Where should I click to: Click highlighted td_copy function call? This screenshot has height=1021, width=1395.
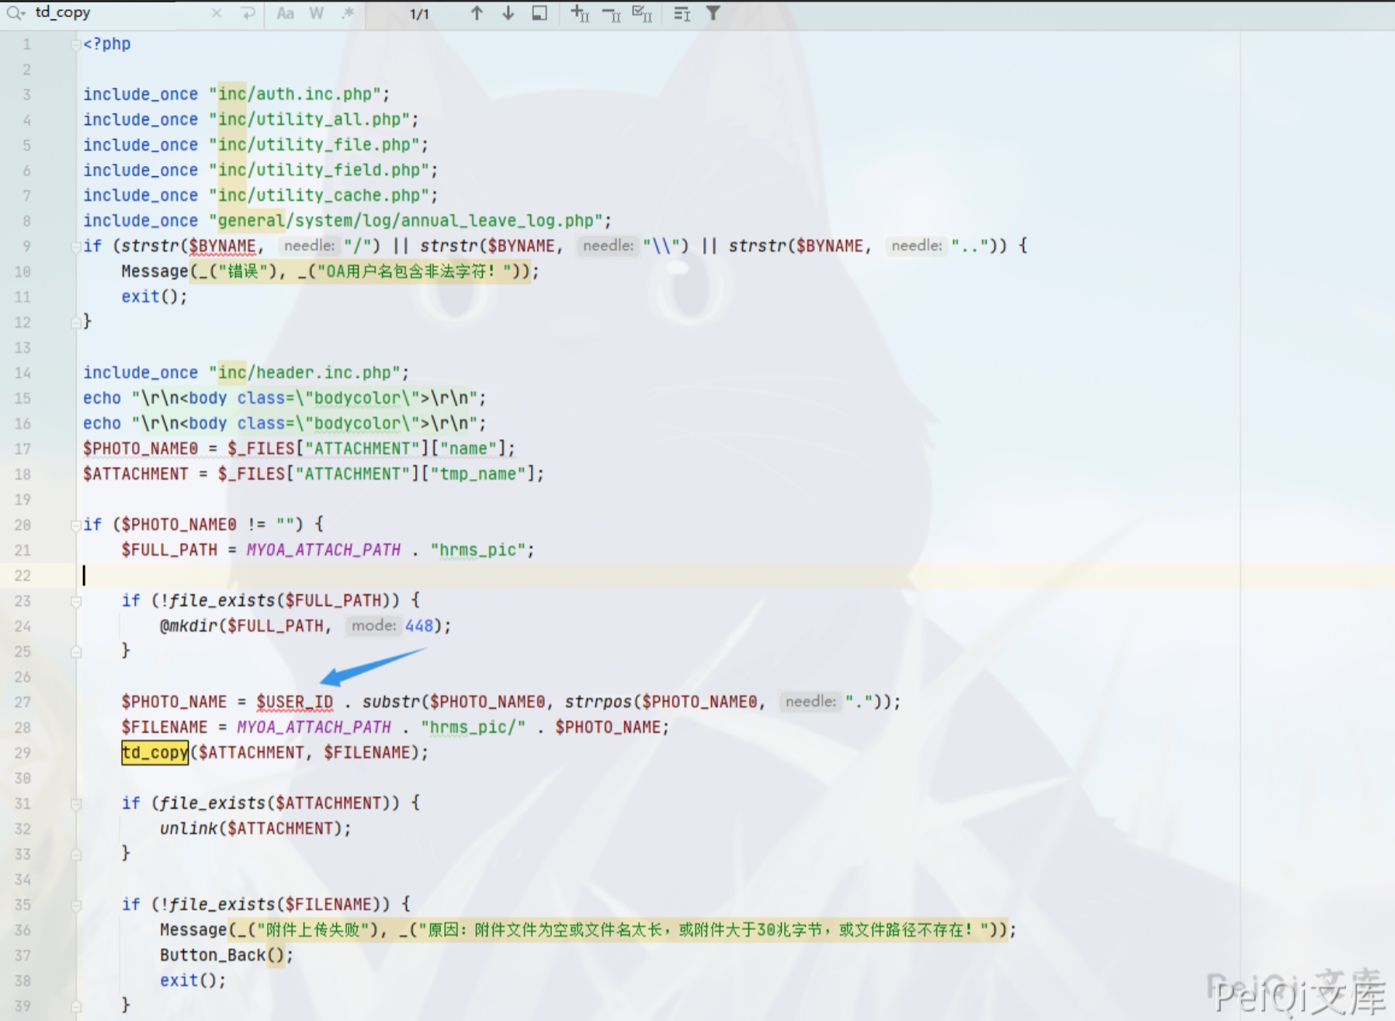pos(154,752)
